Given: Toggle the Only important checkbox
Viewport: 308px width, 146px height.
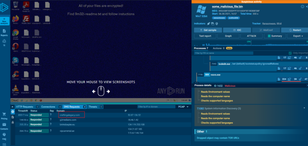Looking at the screenshot, I should tap(290, 53).
